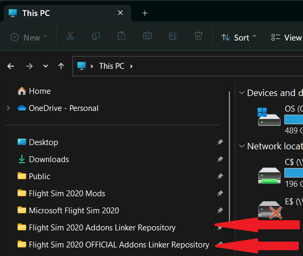Click the Desktop icon in sidebar
Image resolution: width=303 pixels, height=256 pixels.
tap(22, 142)
